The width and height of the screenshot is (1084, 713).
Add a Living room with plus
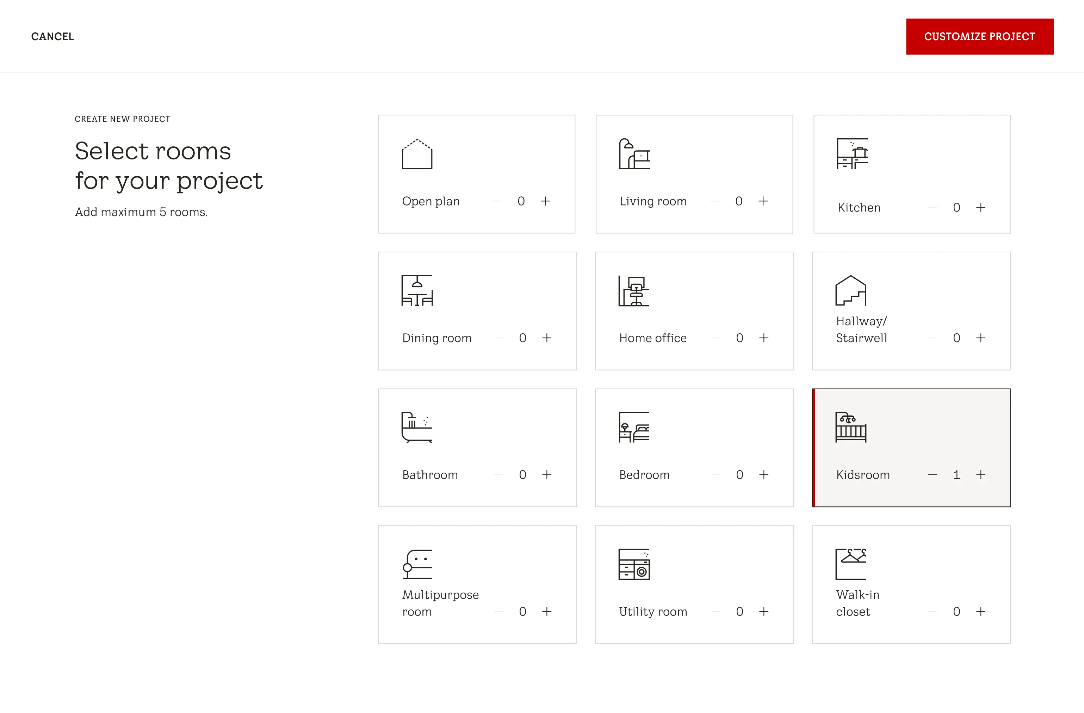(x=763, y=201)
